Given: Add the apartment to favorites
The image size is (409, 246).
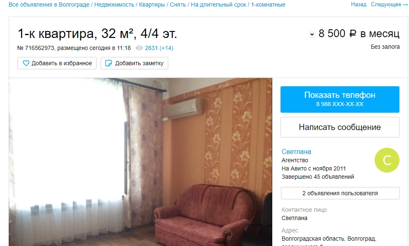Looking at the screenshot, I should point(57,63).
